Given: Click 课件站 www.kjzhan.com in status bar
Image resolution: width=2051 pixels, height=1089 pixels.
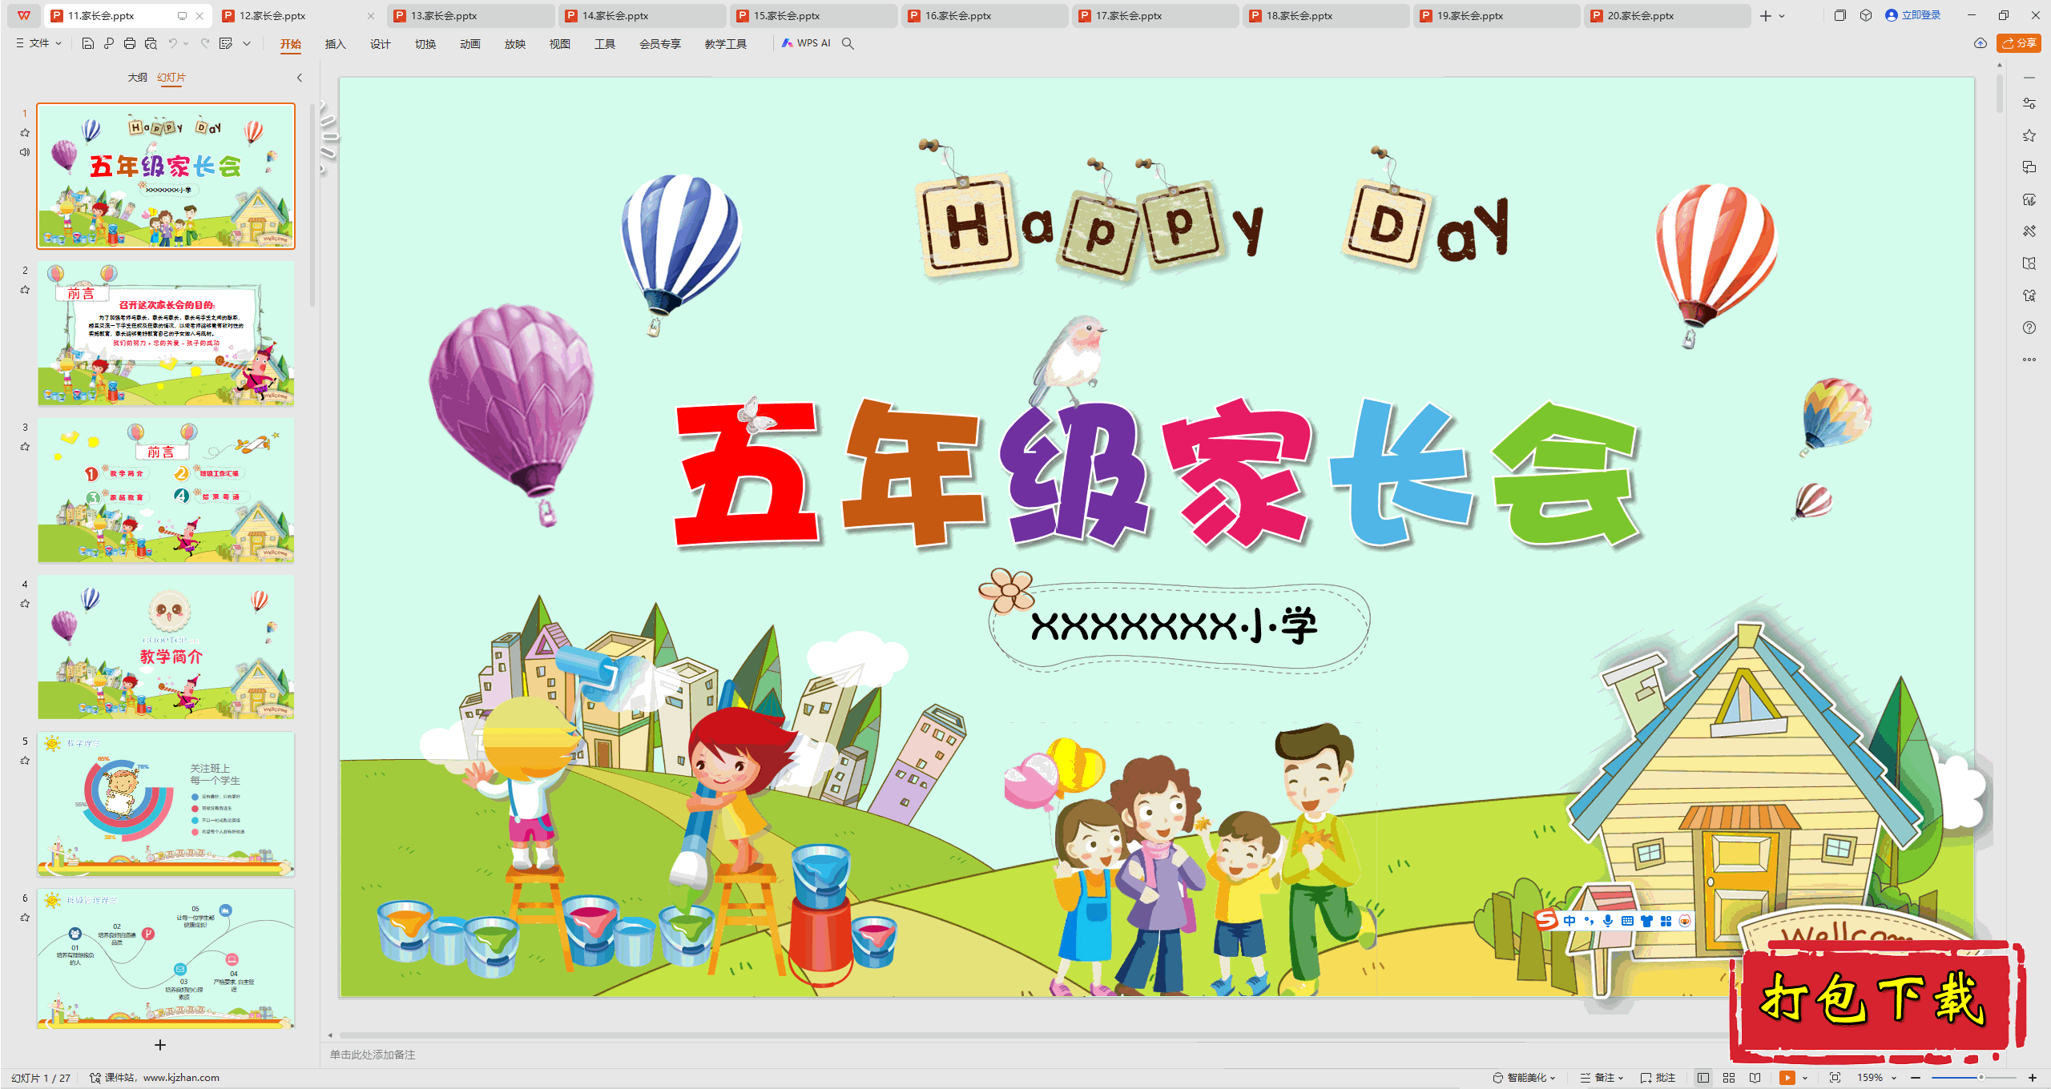Looking at the screenshot, I should pyautogui.click(x=155, y=1078).
